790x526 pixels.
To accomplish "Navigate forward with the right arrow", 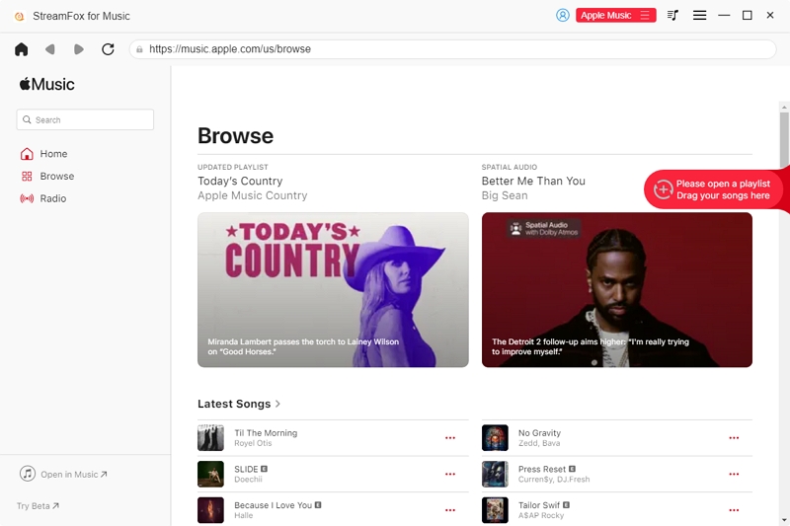I will 79,49.
